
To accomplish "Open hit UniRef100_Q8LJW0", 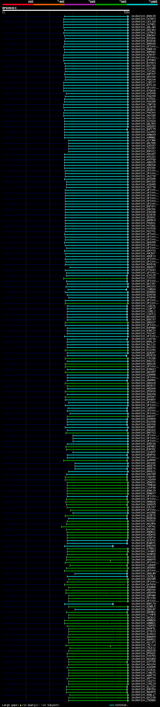I will coord(143,27).
